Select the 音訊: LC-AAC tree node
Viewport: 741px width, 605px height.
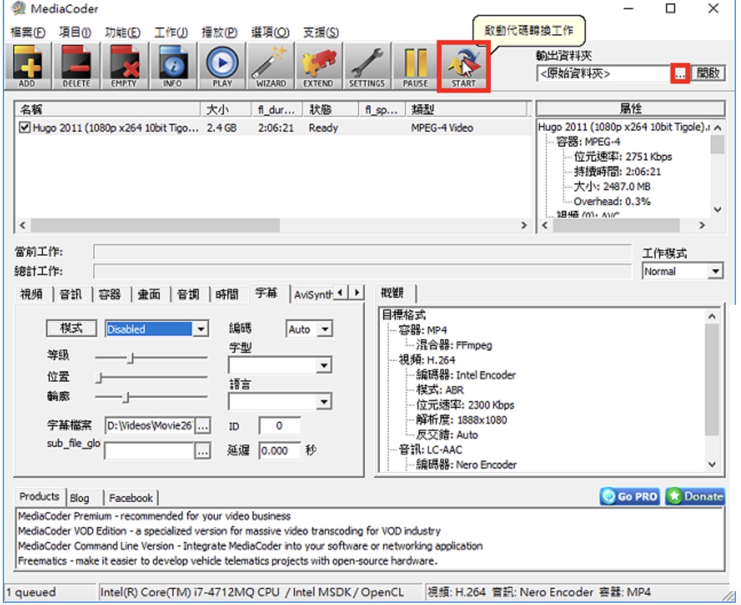point(430,450)
